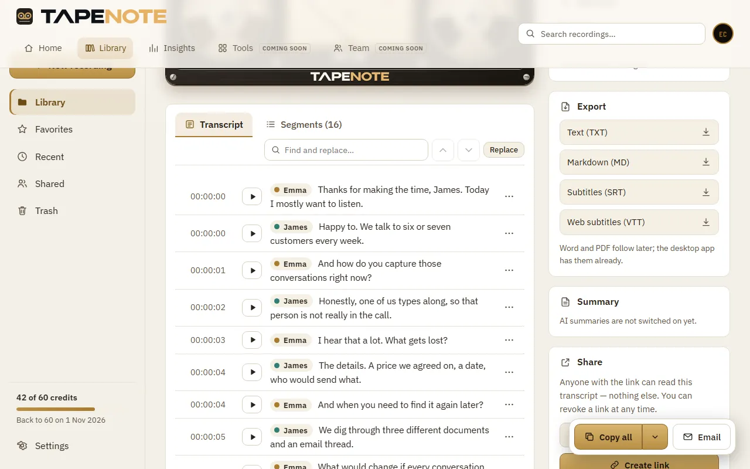Viewport: 750px width, 469px height.
Task: Open Settings in the sidebar
Action: coord(73,446)
